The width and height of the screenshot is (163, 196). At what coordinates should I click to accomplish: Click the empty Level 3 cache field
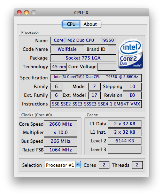point(125,150)
